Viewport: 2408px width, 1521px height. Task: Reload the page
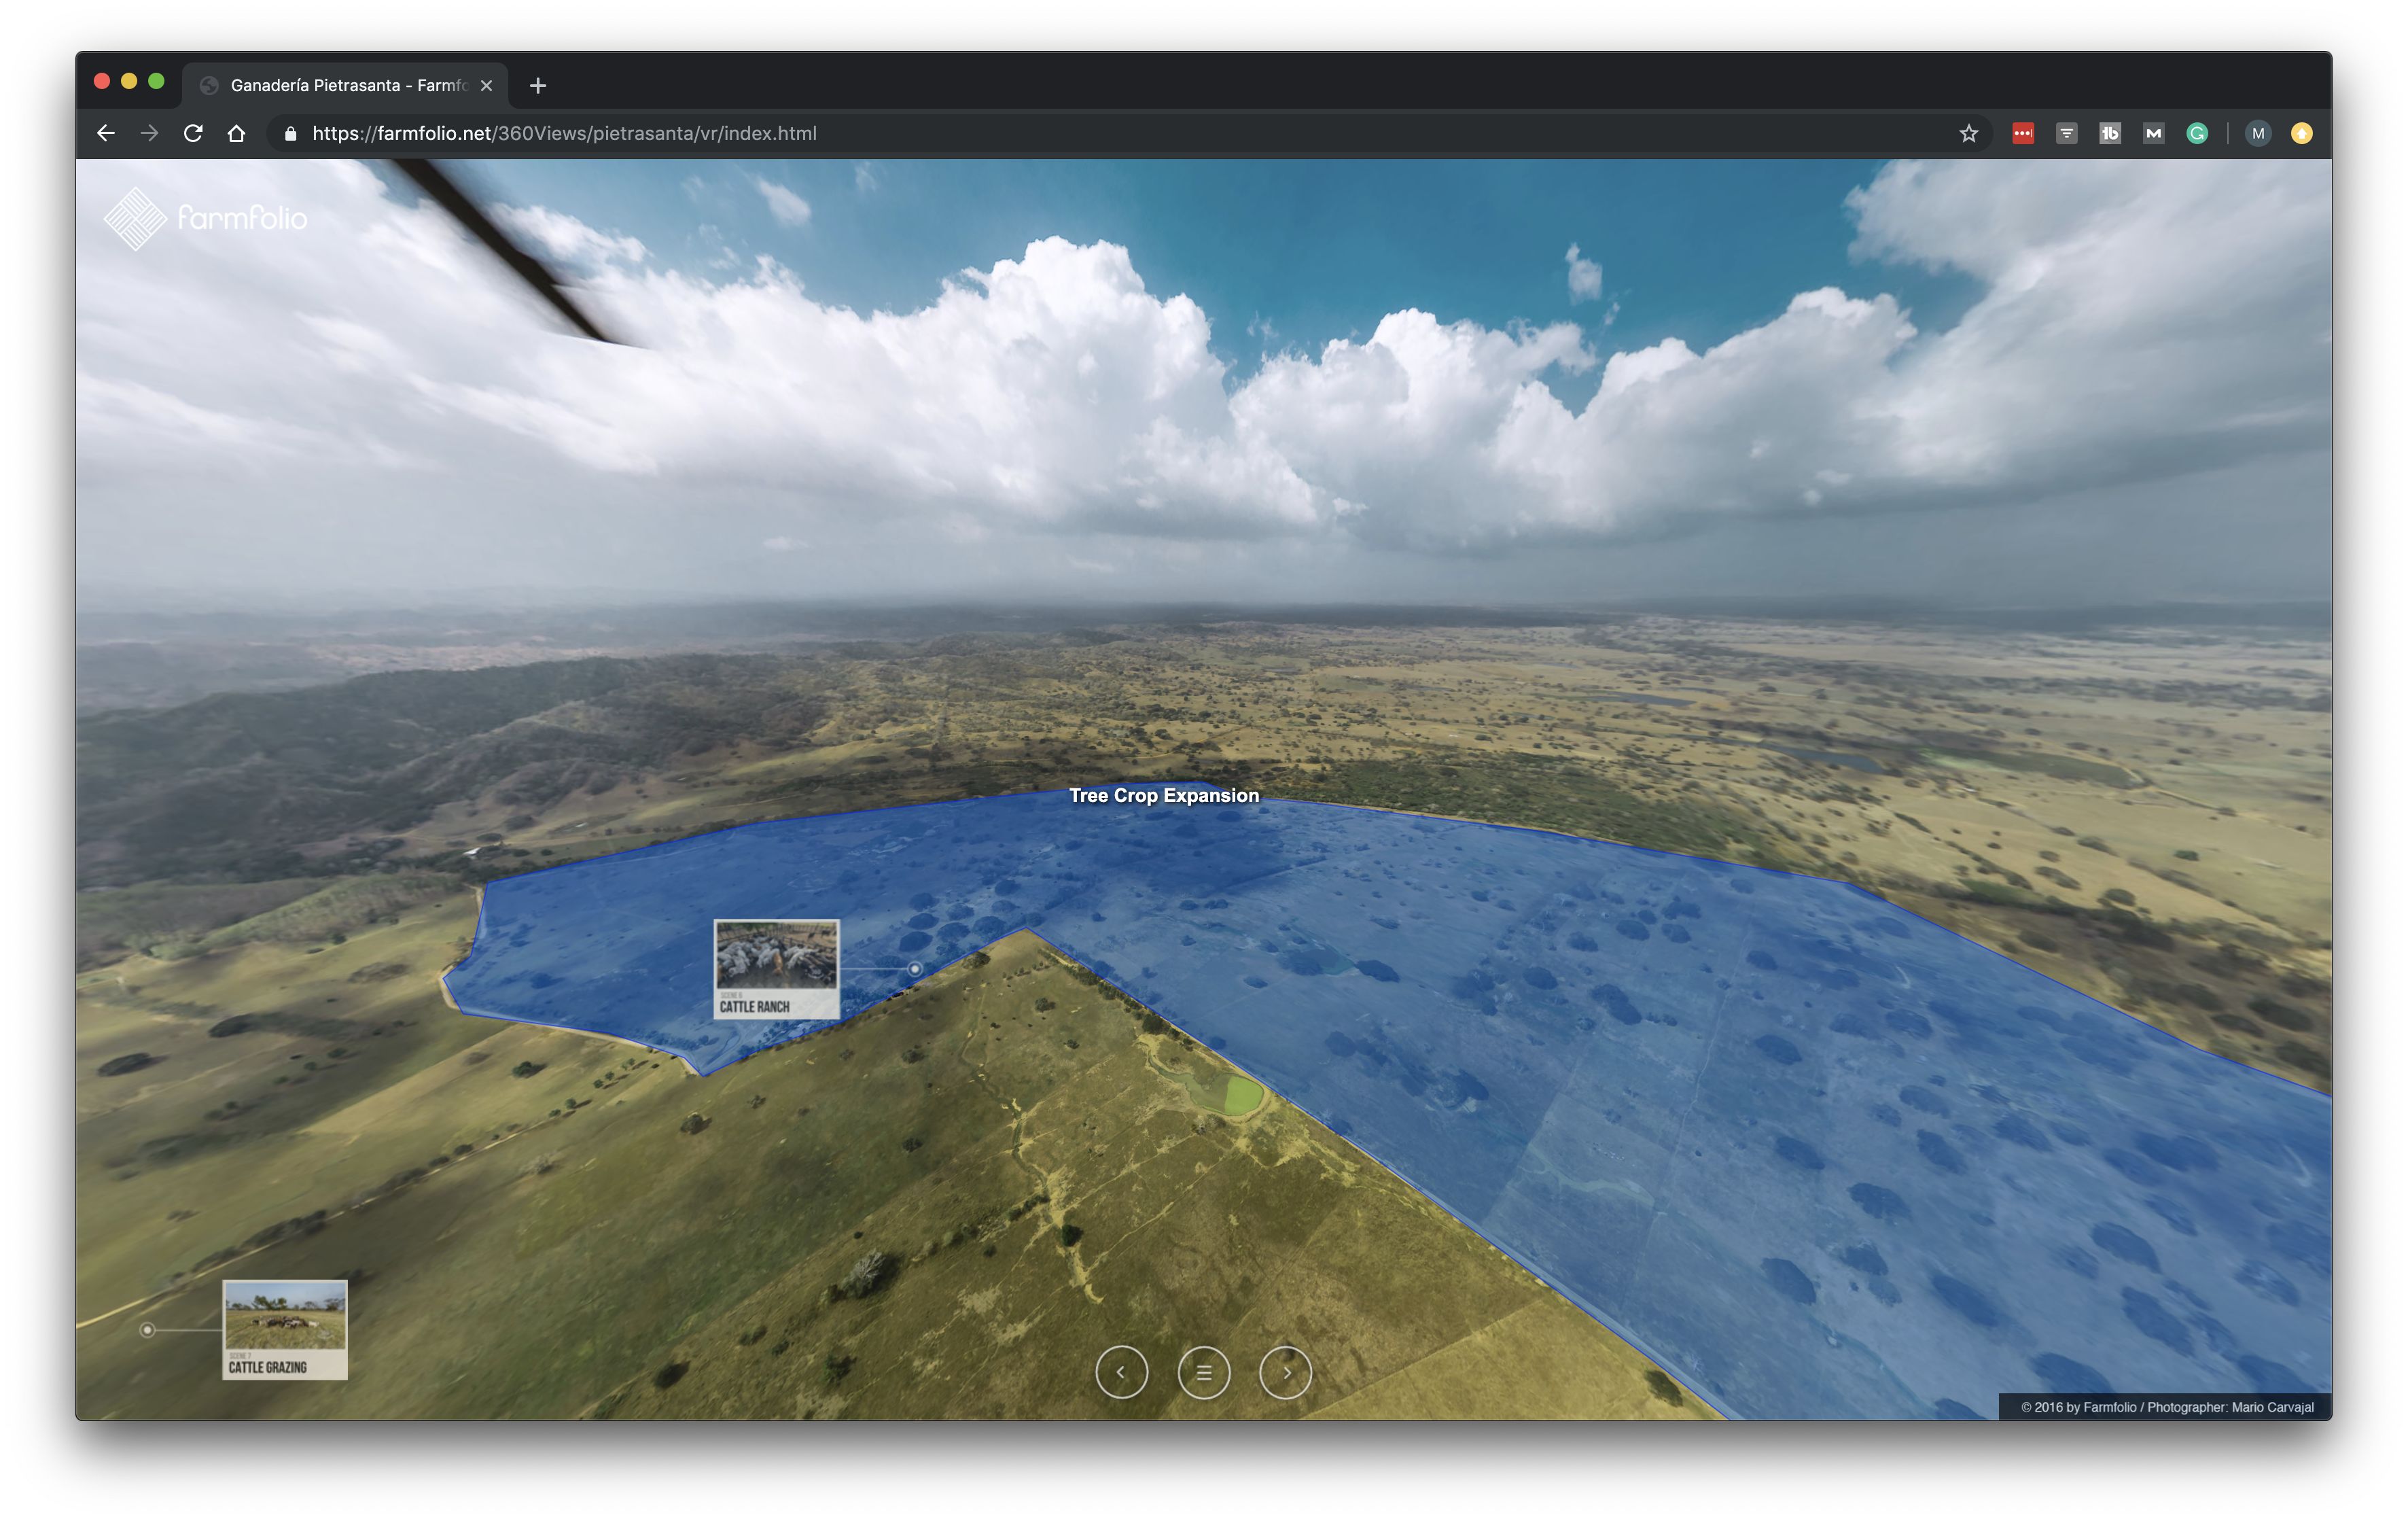[193, 133]
